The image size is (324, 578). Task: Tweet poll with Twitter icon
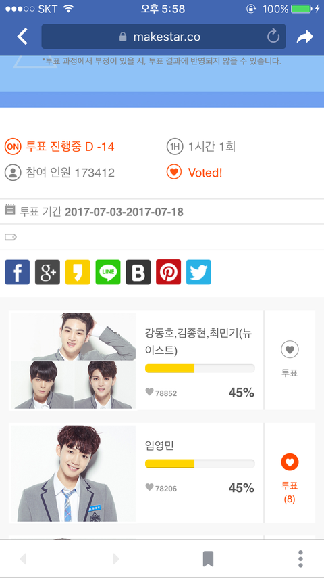point(198,272)
